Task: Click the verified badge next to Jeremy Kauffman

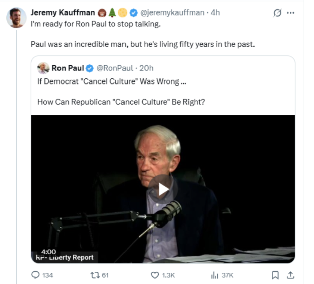Action: tap(134, 13)
